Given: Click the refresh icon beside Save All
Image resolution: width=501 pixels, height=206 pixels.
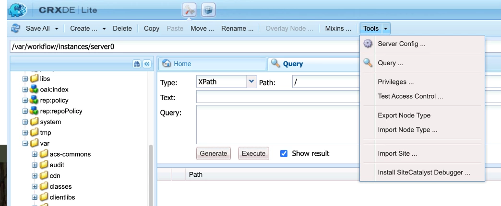Looking at the screenshot, I should (x=15, y=28).
